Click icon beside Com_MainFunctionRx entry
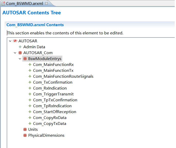The image size is (176, 148). 30,65
